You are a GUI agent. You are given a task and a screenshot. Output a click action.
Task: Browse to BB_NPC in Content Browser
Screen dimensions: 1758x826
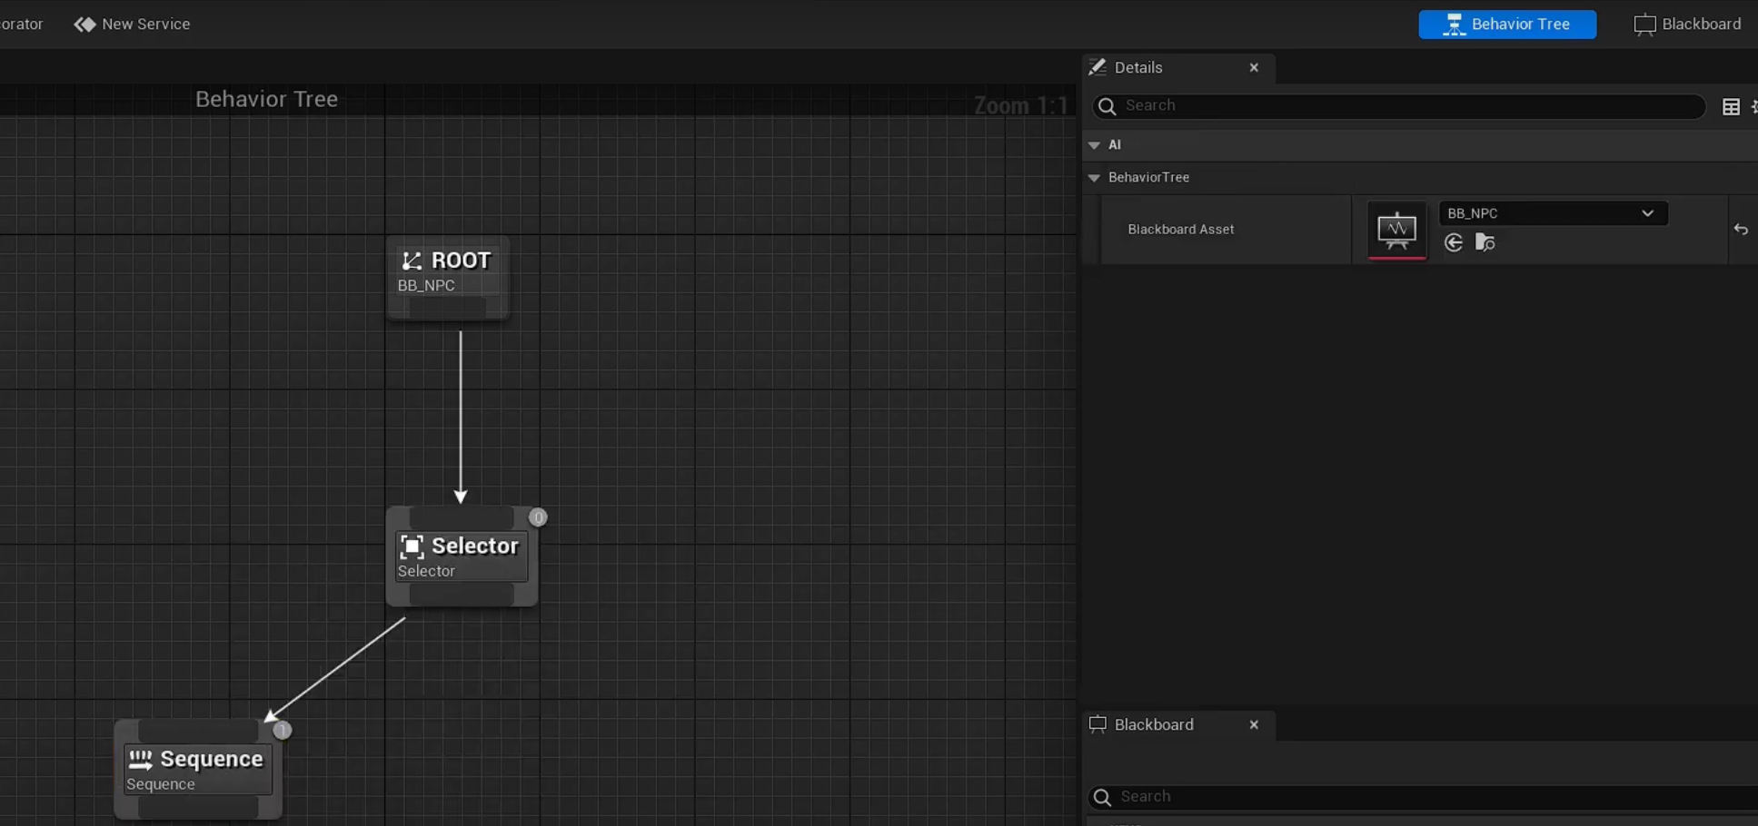point(1485,242)
